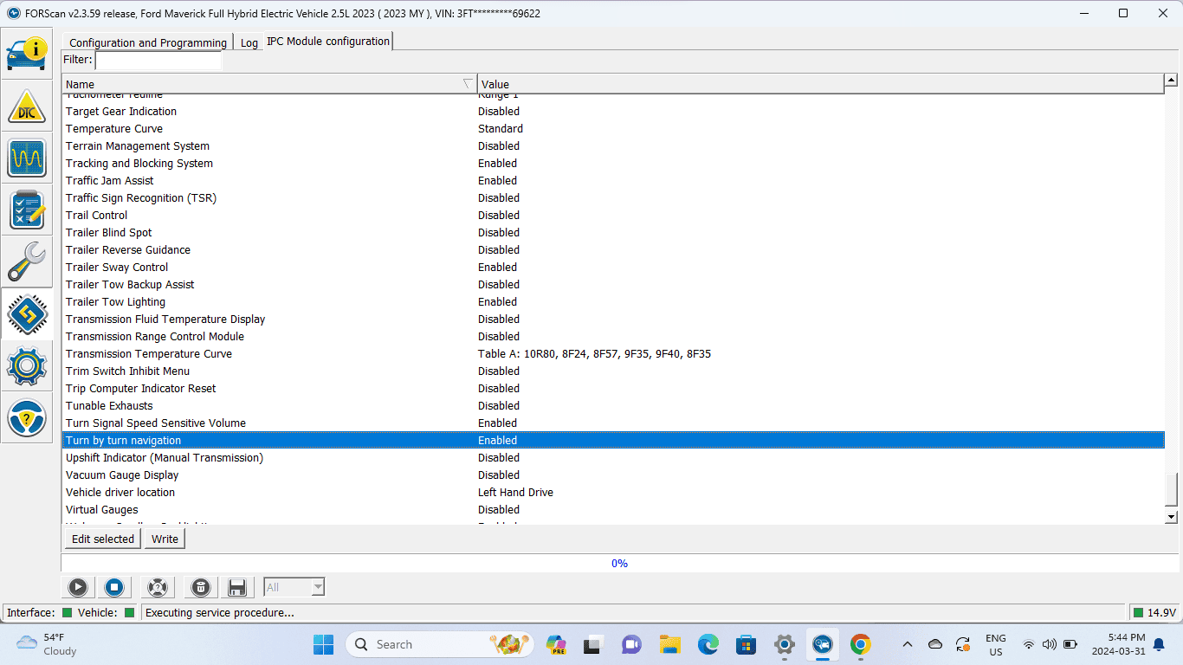
Task: Select the Trailer Sway Control row
Action: [x=613, y=267]
